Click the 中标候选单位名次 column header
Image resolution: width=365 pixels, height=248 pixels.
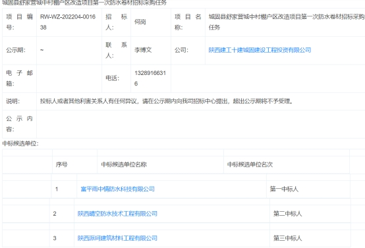(250, 164)
